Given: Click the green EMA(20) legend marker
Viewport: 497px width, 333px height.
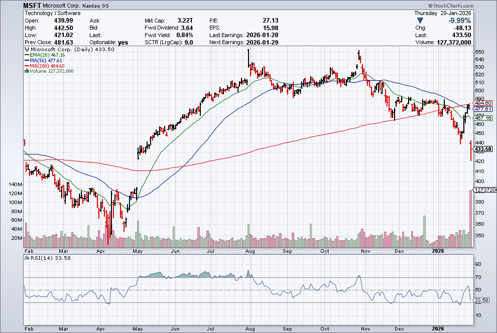Looking at the screenshot, I should click(x=27, y=55).
